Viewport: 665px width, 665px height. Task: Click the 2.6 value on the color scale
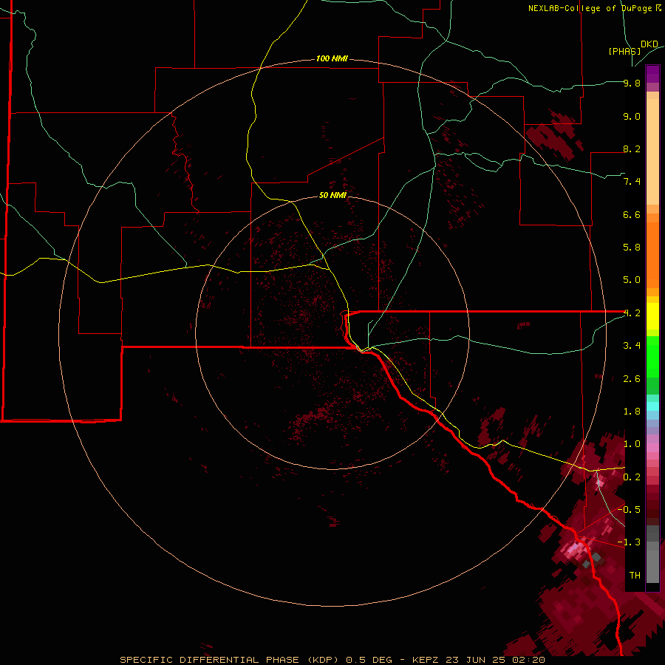point(632,379)
